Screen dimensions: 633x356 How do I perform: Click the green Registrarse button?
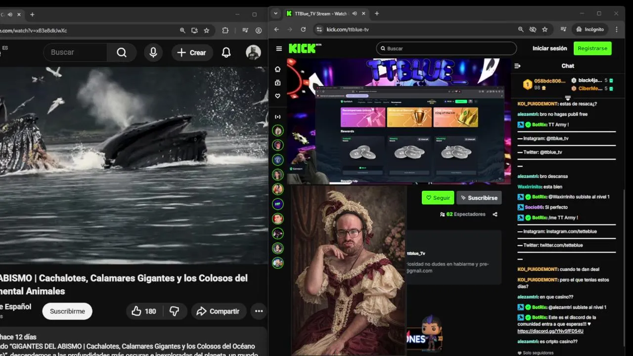click(x=592, y=48)
